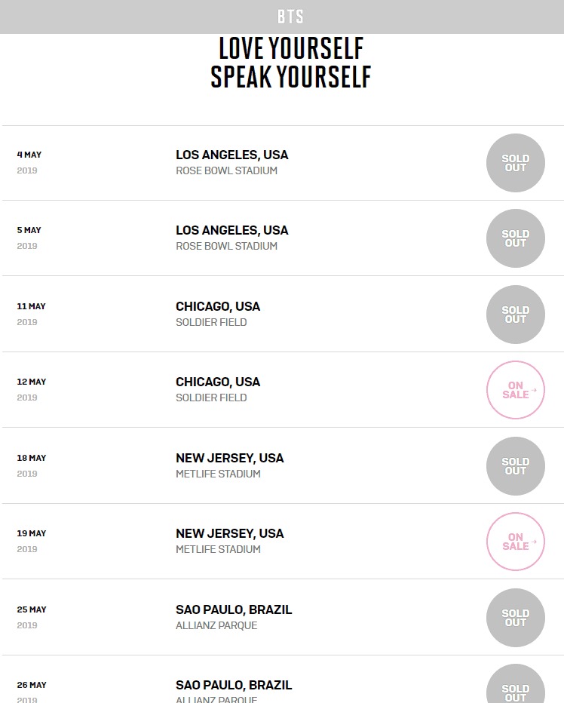Click the 19 MAY date label
The height and width of the screenshot is (703, 564).
(32, 533)
